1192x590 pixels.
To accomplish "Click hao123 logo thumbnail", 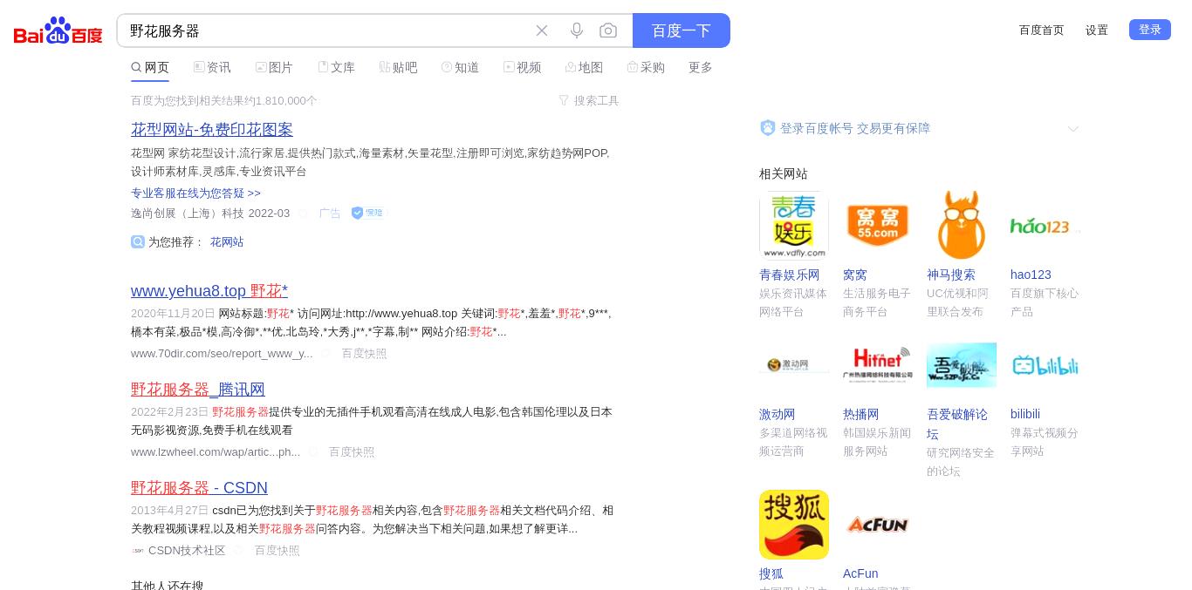I will click(1045, 225).
